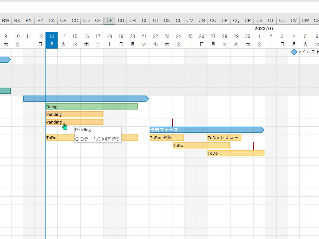Select column header CP
This screenshot has height=239, width=319.
[225, 21]
